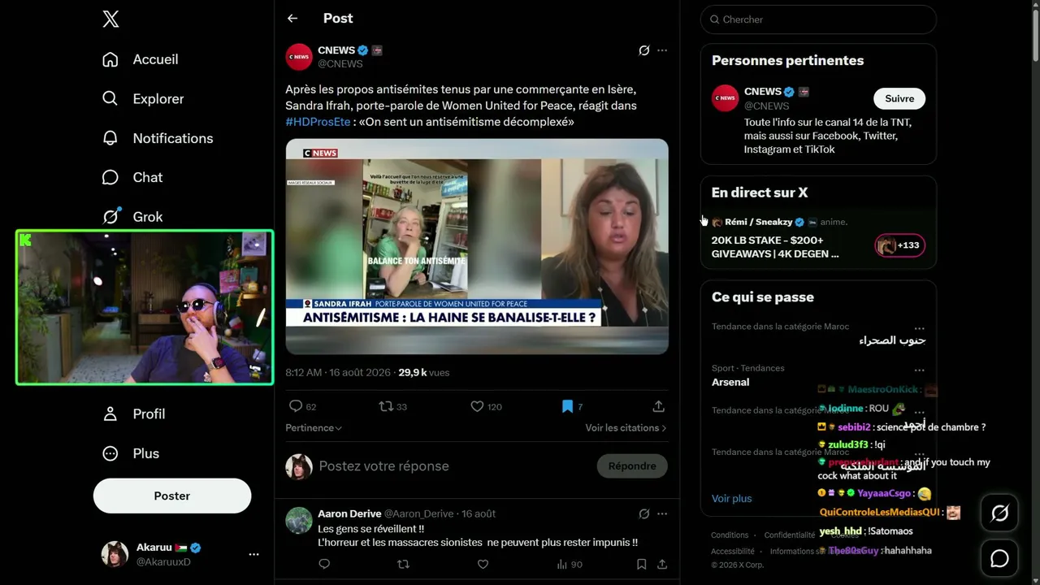
Task: Click the X logo in the sidebar
Action: (x=110, y=19)
